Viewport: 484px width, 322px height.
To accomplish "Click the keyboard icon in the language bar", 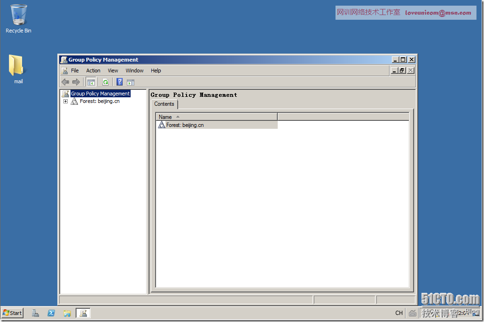I will point(413,313).
